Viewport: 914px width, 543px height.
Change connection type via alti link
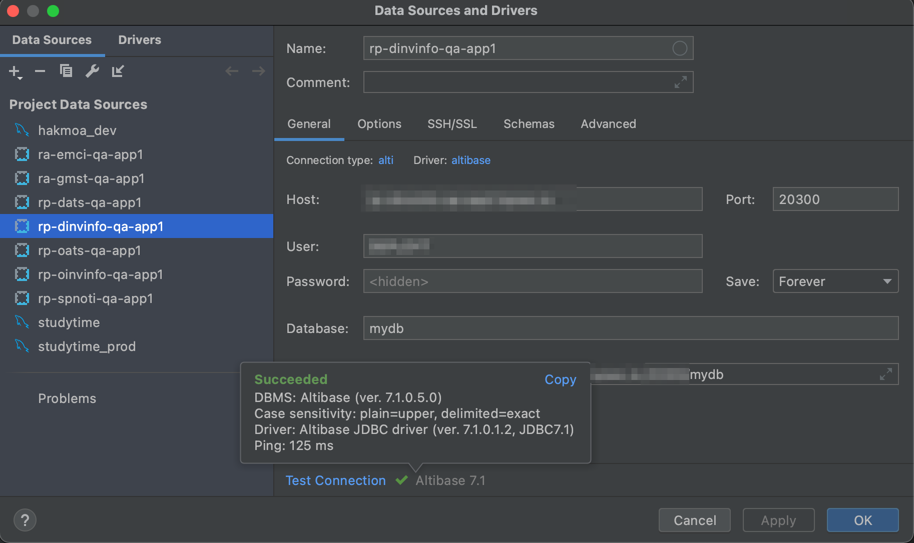coord(386,160)
